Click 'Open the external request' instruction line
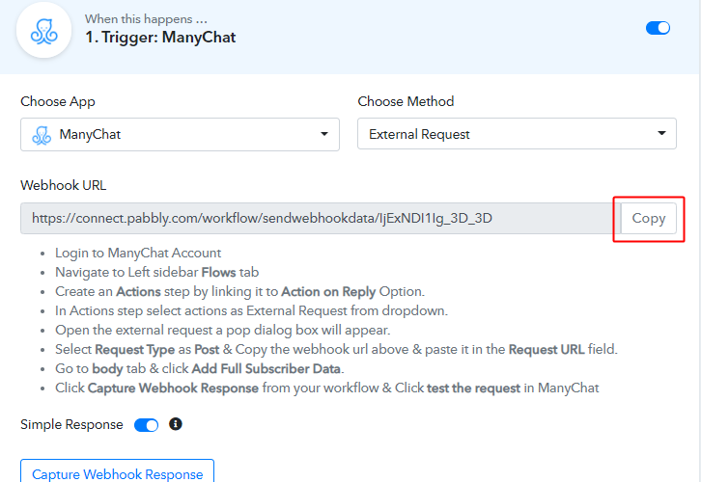The image size is (701, 482). tap(223, 331)
